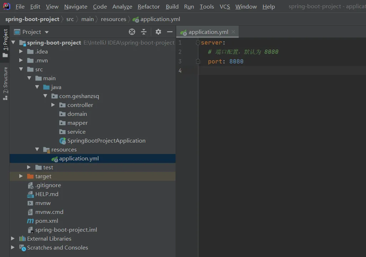366x257 pixels.
Task: Hide the Project panel with minus icon
Action: tap(170, 32)
